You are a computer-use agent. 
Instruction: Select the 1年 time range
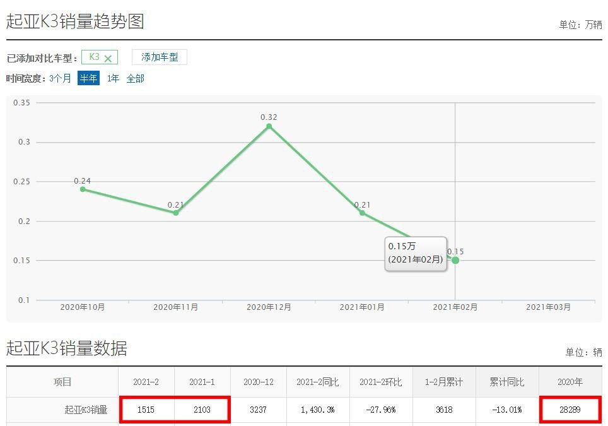[x=113, y=78]
